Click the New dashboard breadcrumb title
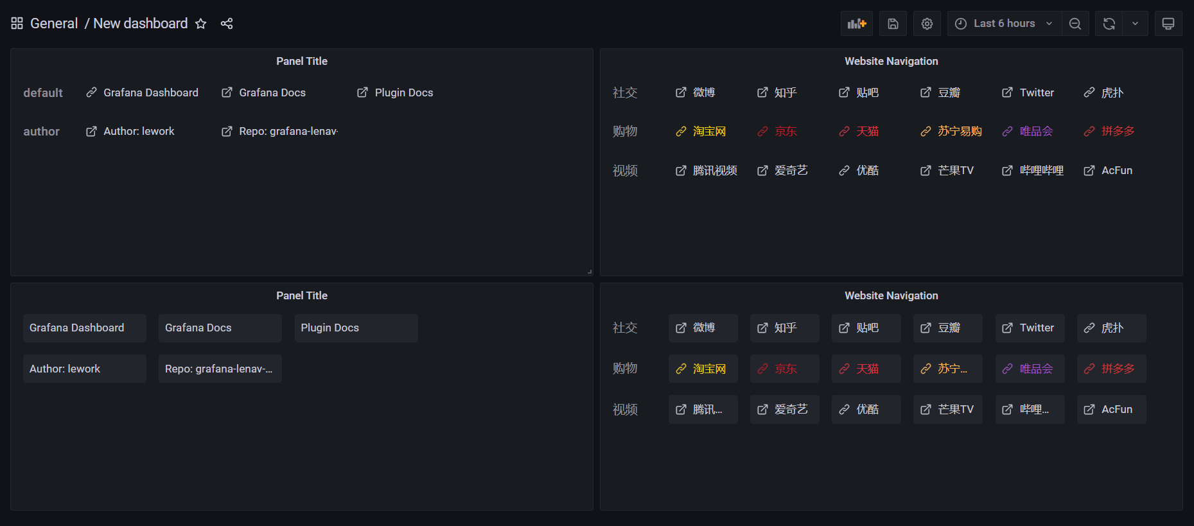Screen dimensions: 1194x526 pos(141,24)
